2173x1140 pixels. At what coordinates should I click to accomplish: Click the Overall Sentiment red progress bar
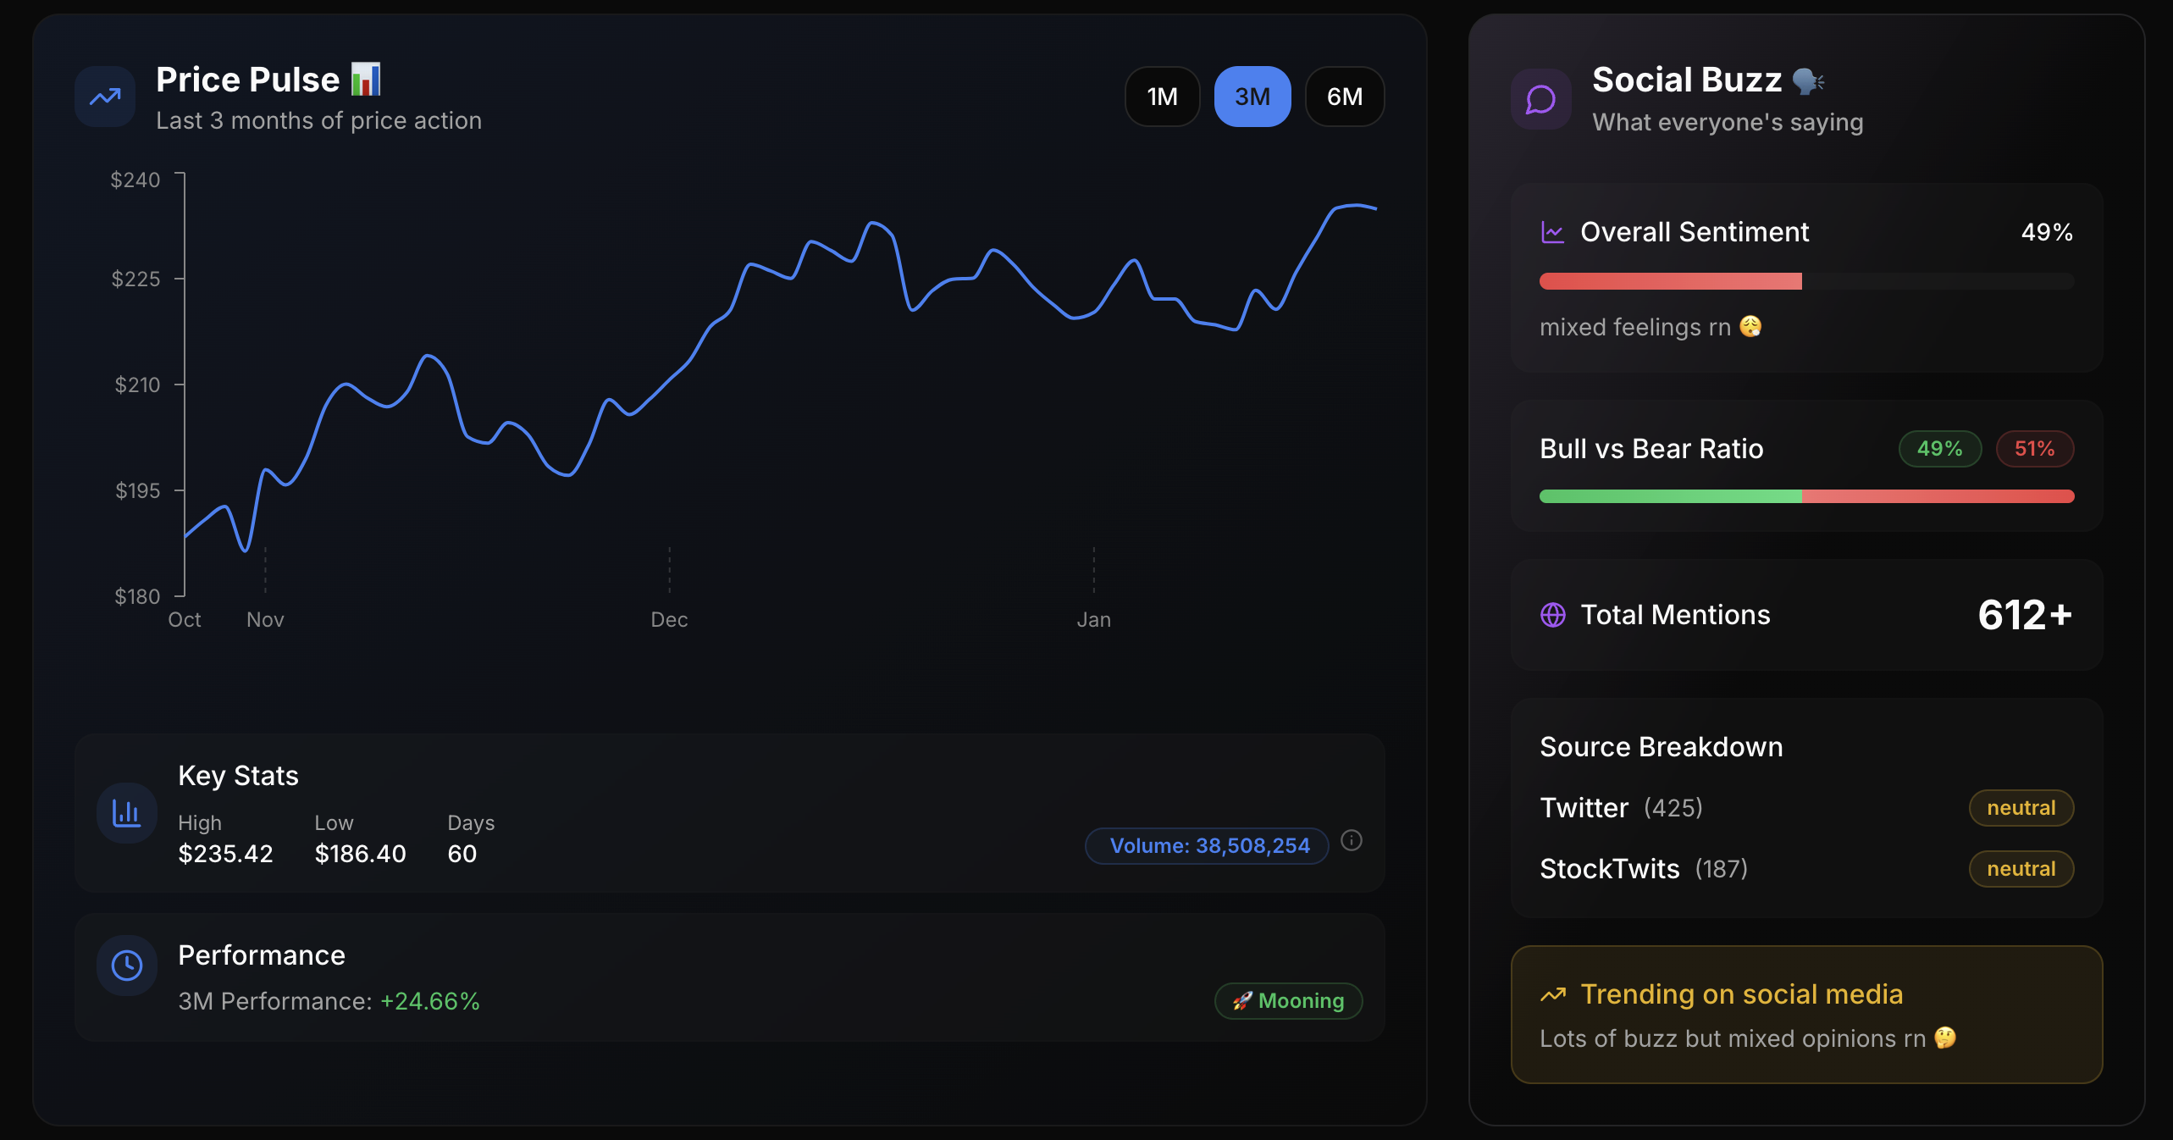(1670, 281)
